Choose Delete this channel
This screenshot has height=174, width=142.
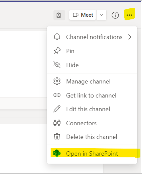coord(92,137)
